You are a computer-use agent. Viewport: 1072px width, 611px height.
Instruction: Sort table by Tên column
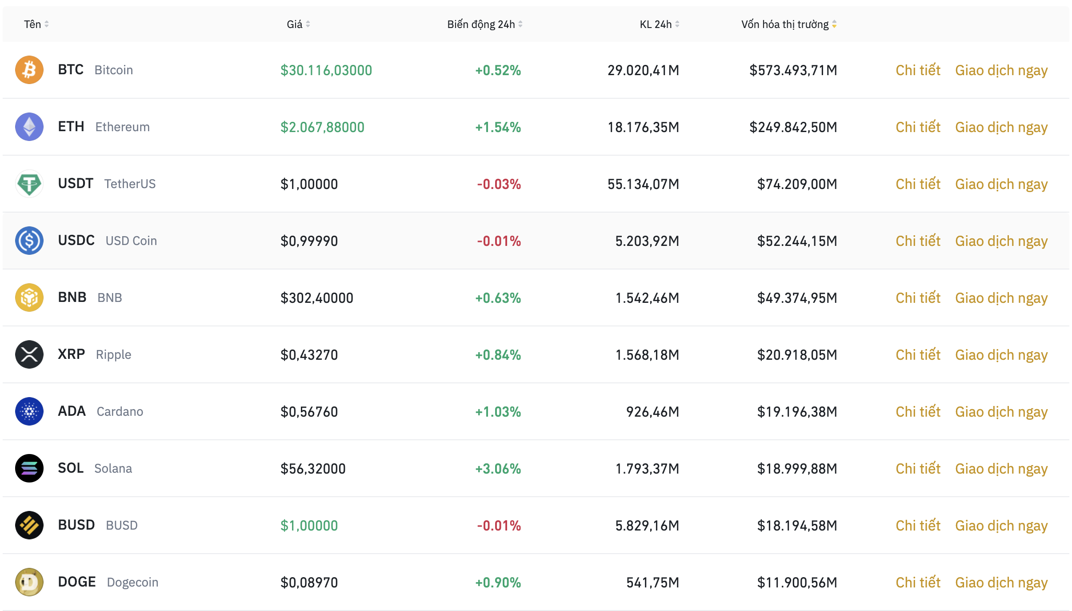pos(36,24)
